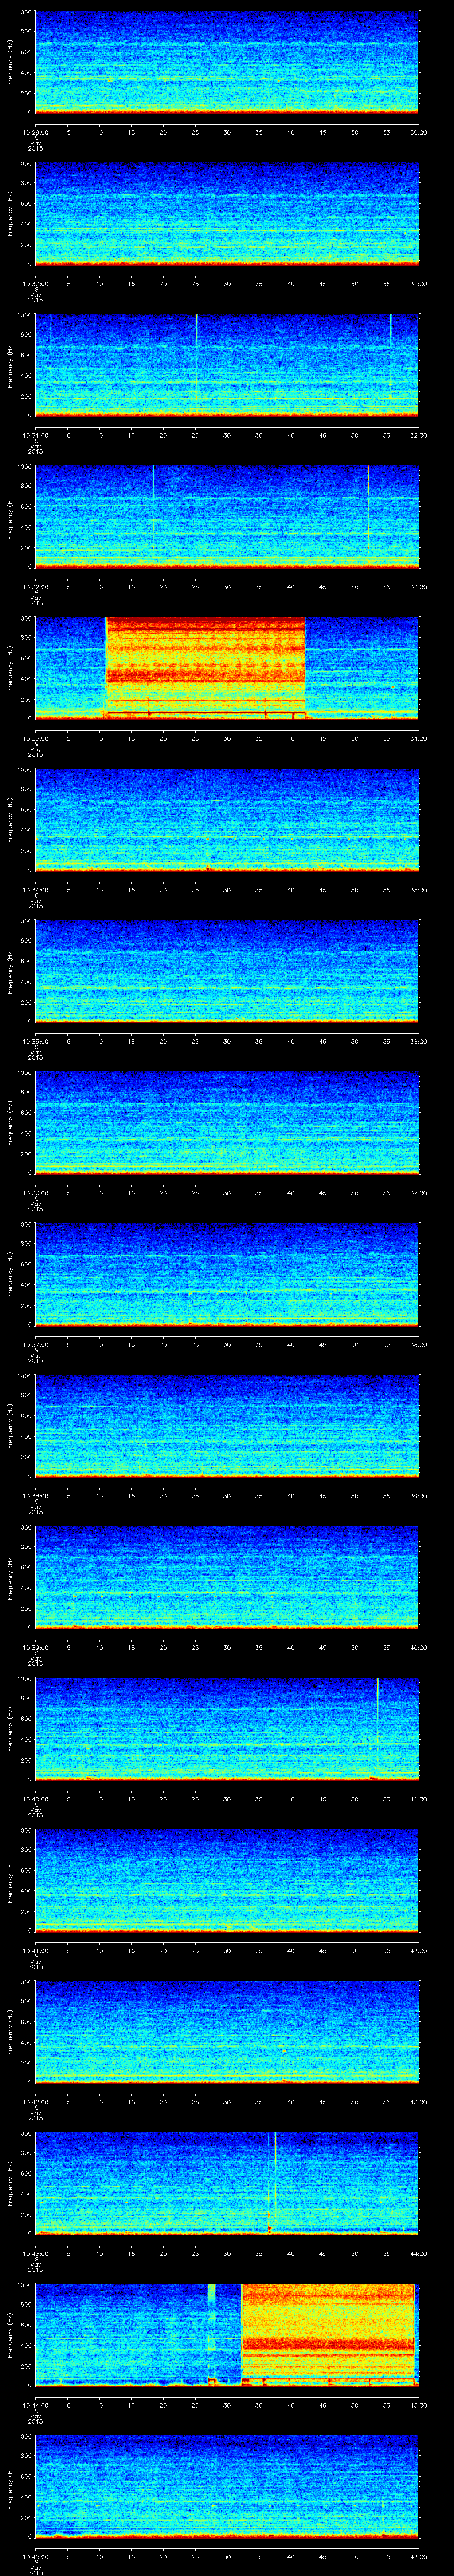Screen dimensions: 454x2576
Task: Open the spectrogram panel starting at 10:34:00
Action: pyautogui.click(x=227, y=819)
